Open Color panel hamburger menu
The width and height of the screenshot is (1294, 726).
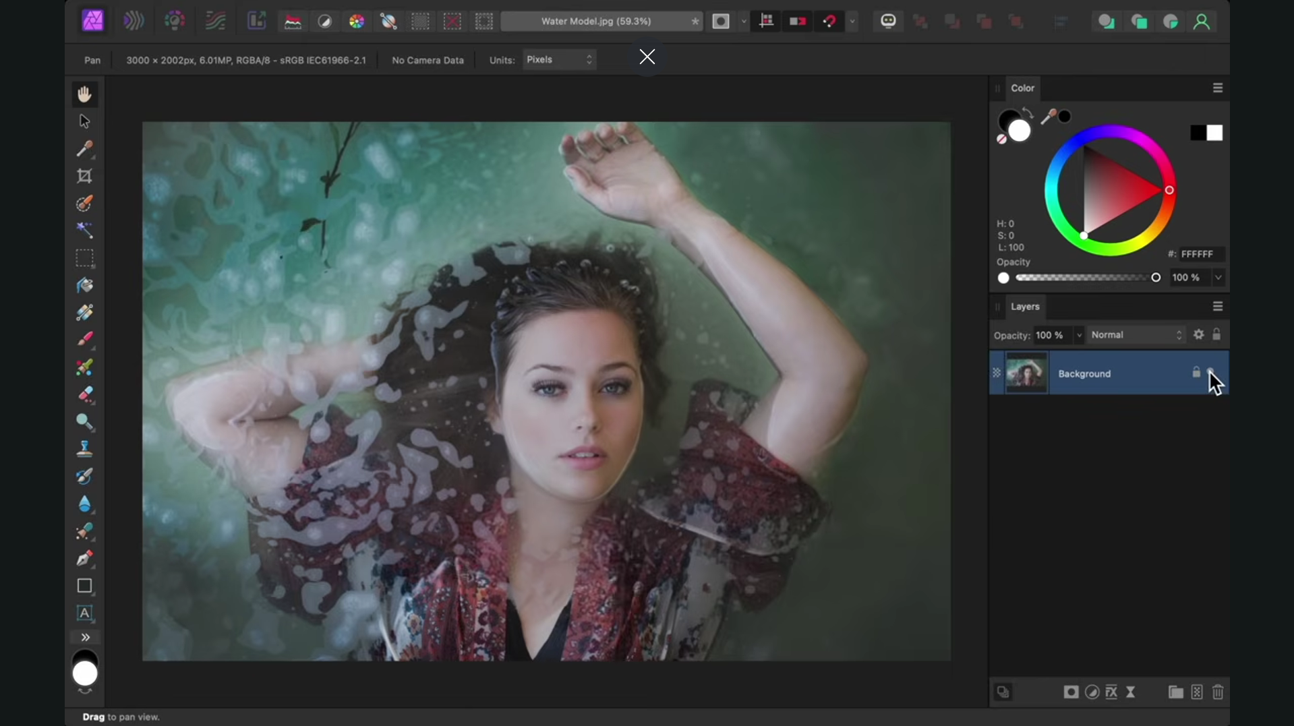click(1218, 88)
